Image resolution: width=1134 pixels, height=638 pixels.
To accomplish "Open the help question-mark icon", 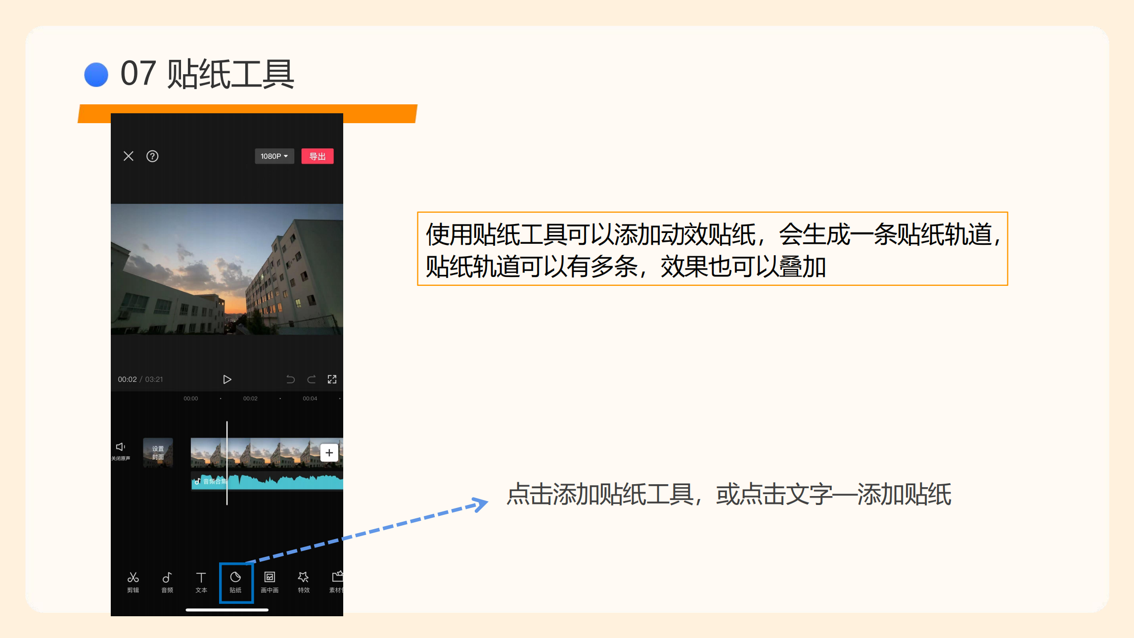I will pos(152,156).
